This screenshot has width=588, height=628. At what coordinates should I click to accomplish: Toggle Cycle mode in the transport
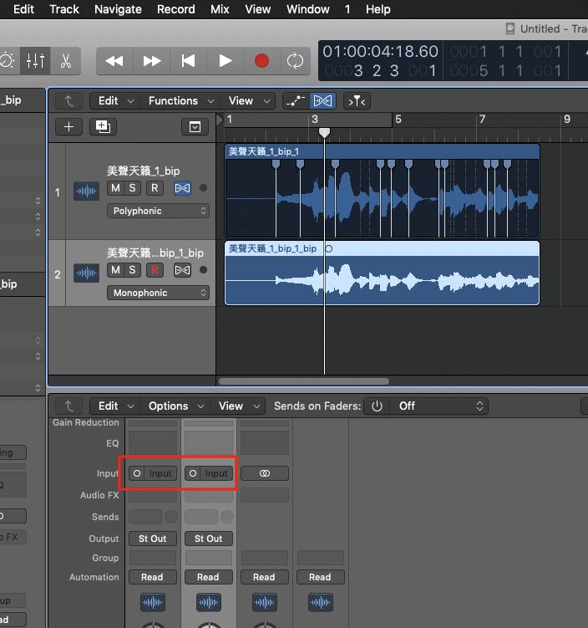294,61
